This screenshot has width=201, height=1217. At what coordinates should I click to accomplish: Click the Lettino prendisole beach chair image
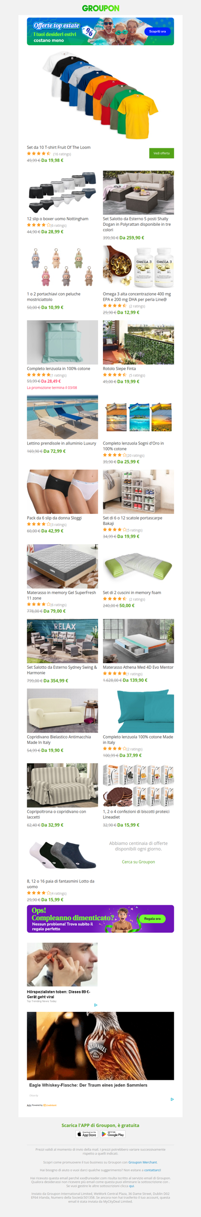click(62, 417)
